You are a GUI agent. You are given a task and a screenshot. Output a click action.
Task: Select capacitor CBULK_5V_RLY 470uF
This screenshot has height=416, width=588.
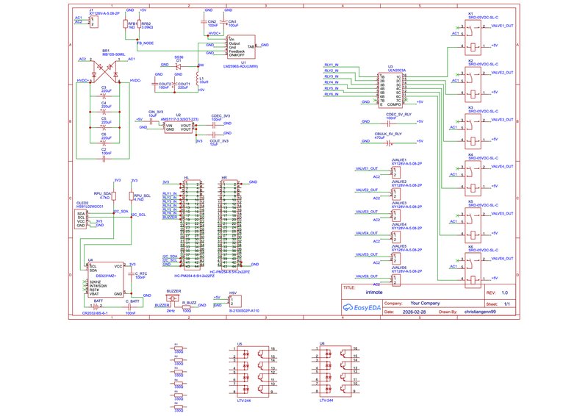(390, 143)
